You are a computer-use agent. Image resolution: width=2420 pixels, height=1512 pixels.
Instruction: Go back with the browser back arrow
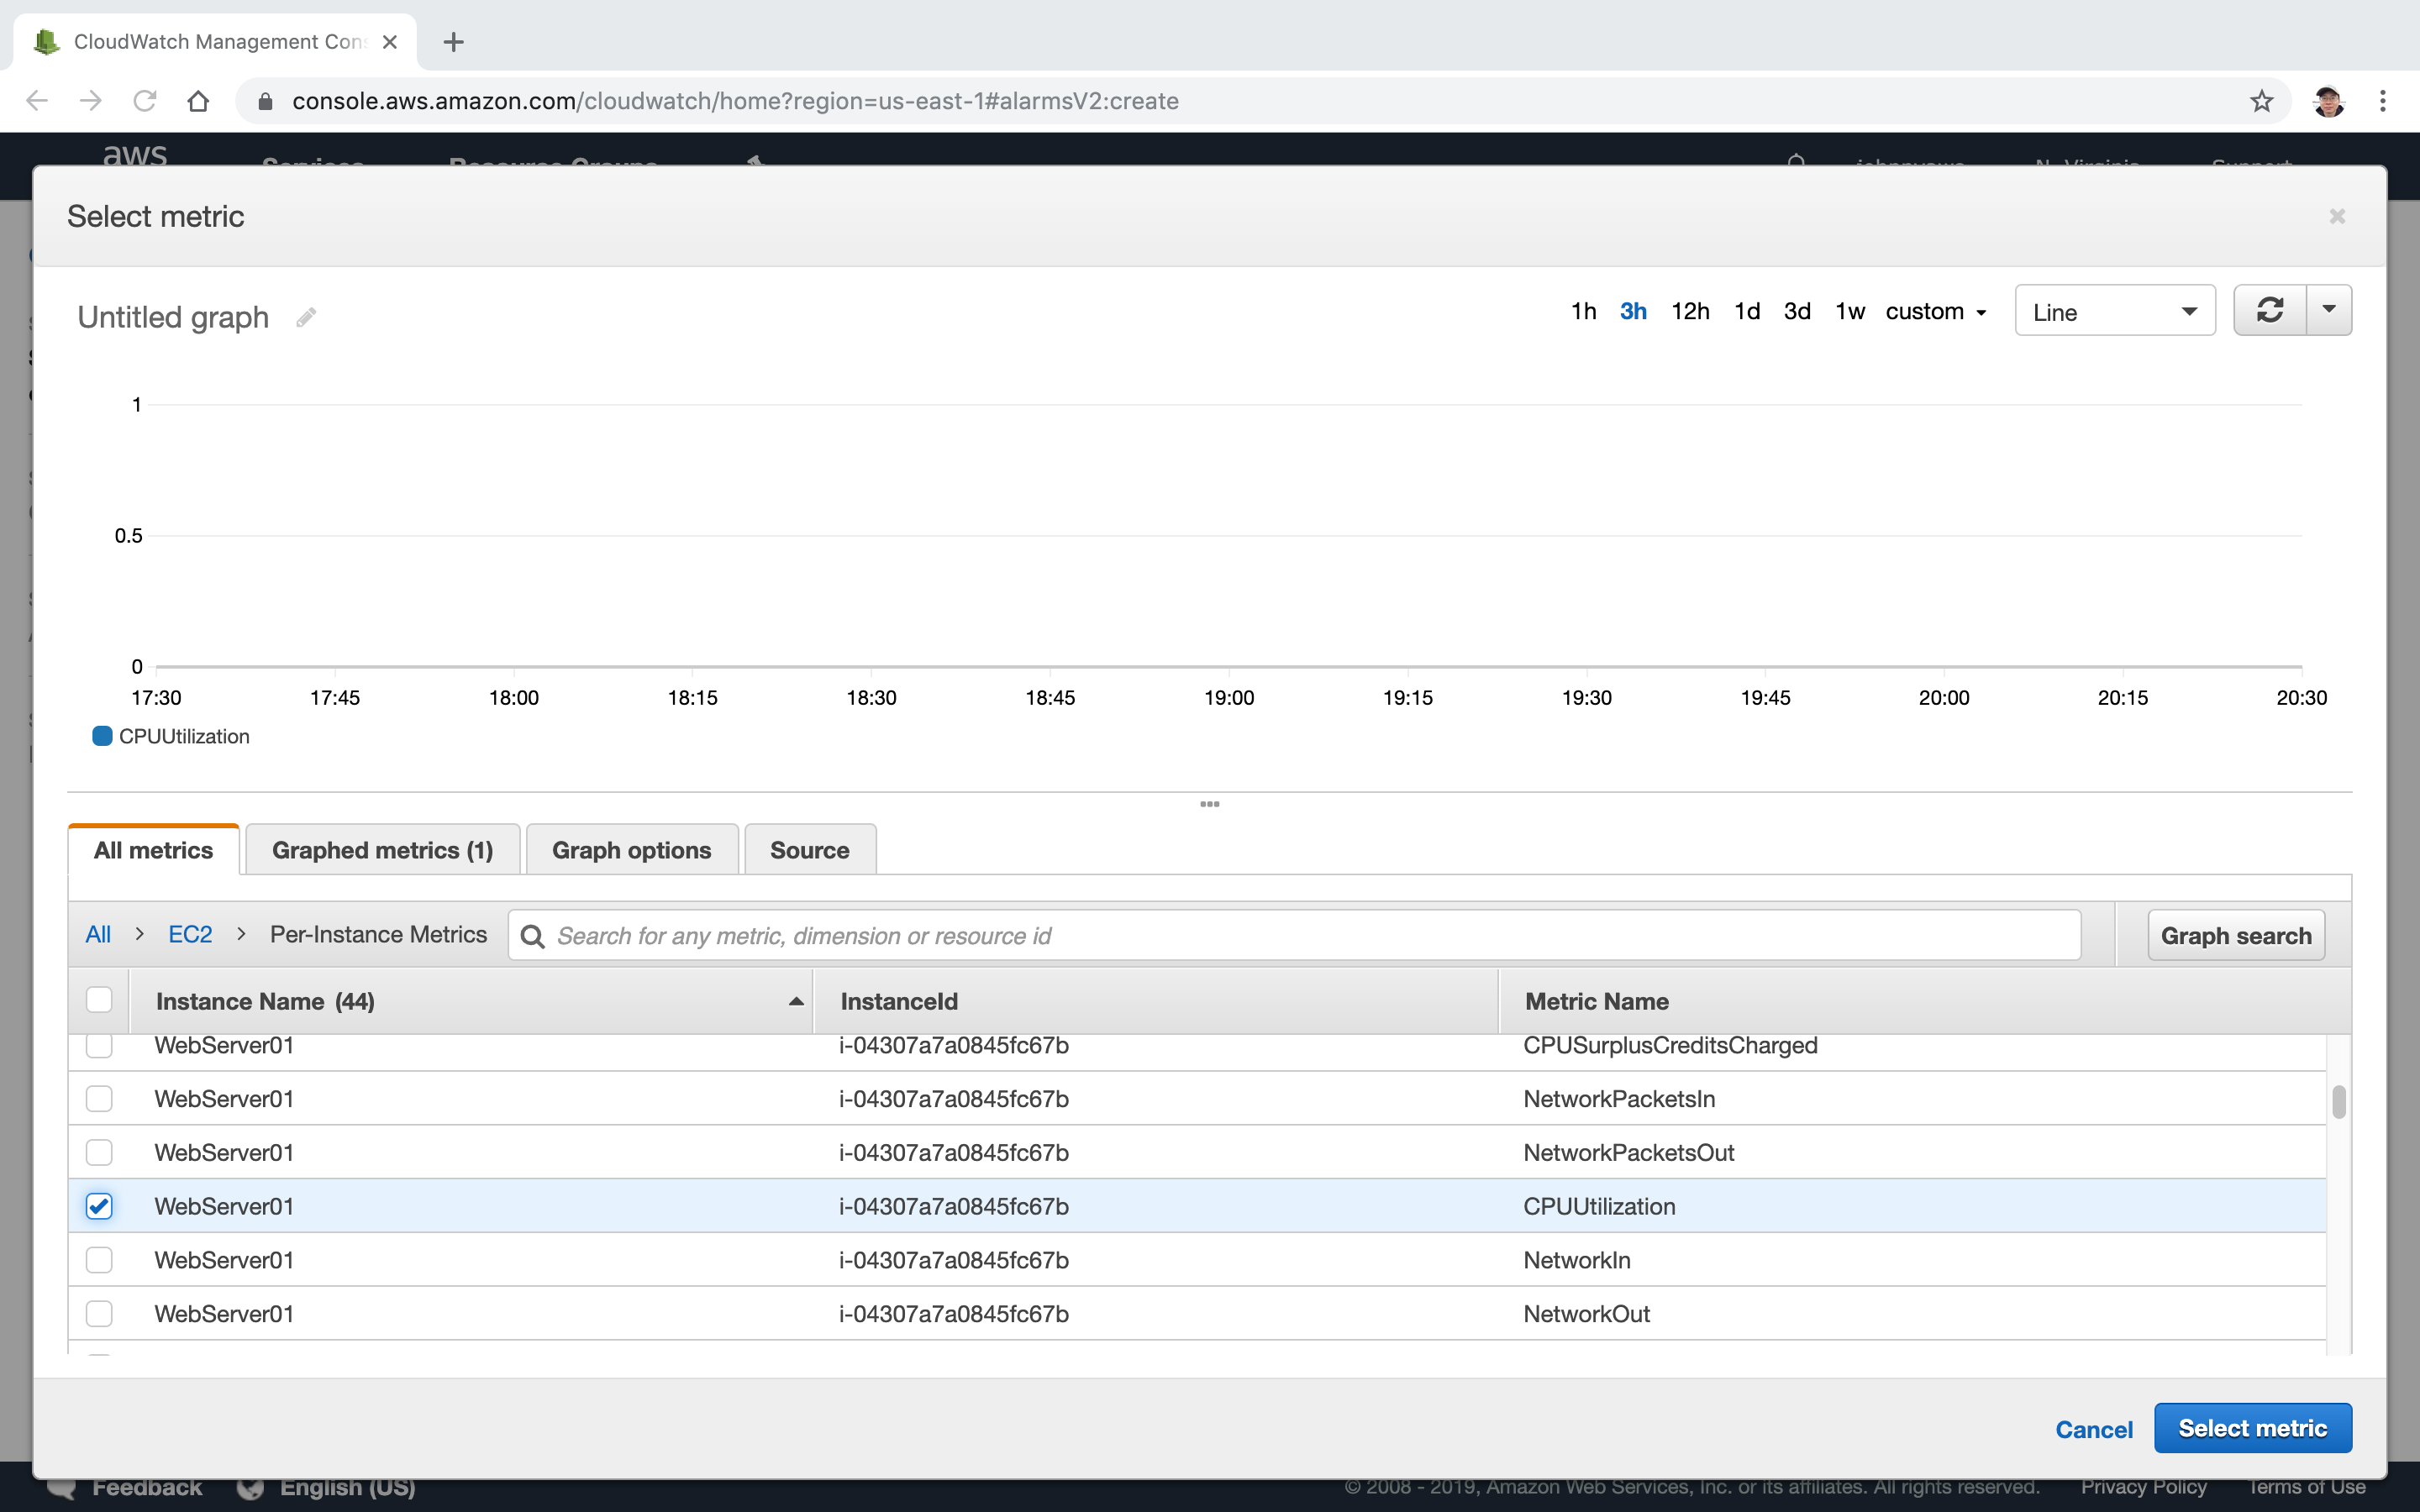click(x=37, y=101)
